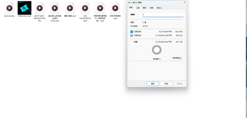Select the (Live).mp3 file icon

coord(55,8)
